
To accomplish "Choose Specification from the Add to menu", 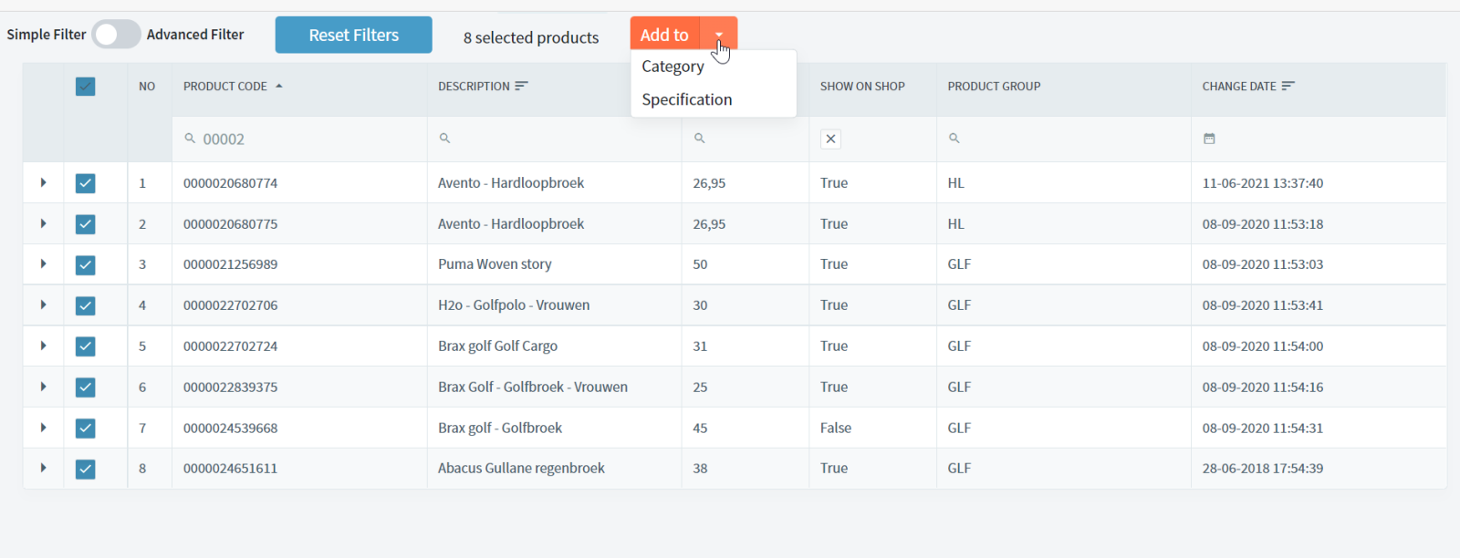I will (686, 99).
